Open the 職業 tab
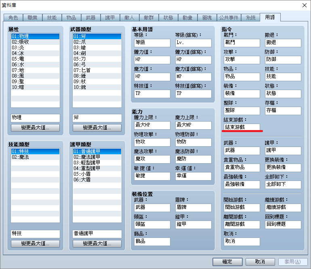The height and width of the screenshot is (269, 311). coord(33,18)
